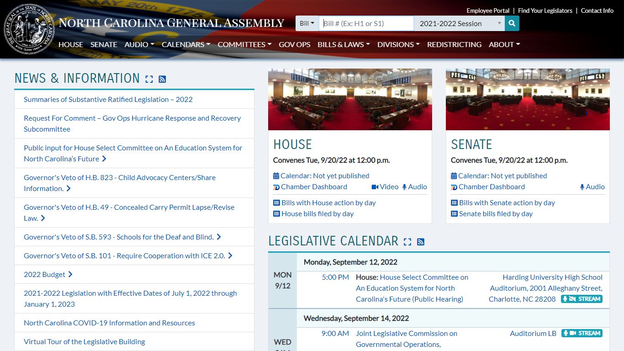Open the Employee Portal link
Viewport: 624px width, 351px height.
click(488, 11)
